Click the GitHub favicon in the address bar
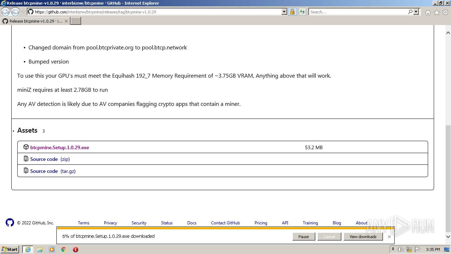The height and width of the screenshot is (254, 451). (x=31, y=12)
